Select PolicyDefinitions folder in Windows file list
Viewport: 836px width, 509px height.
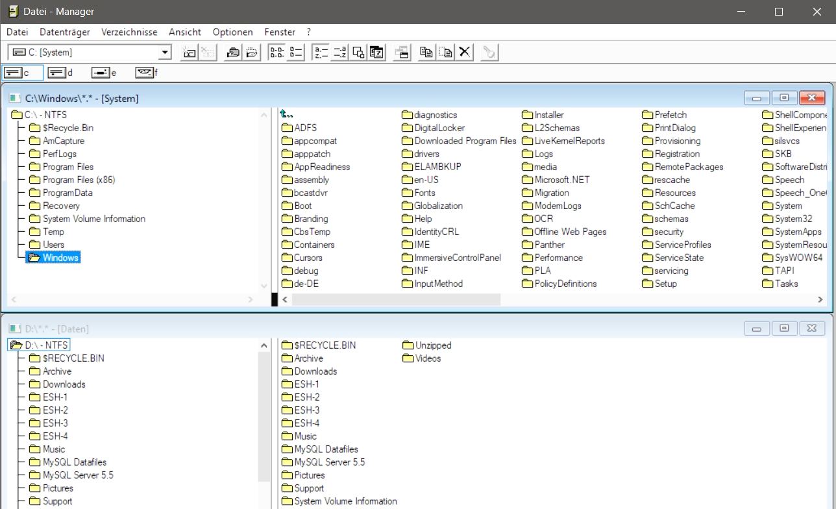pos(559,284)
